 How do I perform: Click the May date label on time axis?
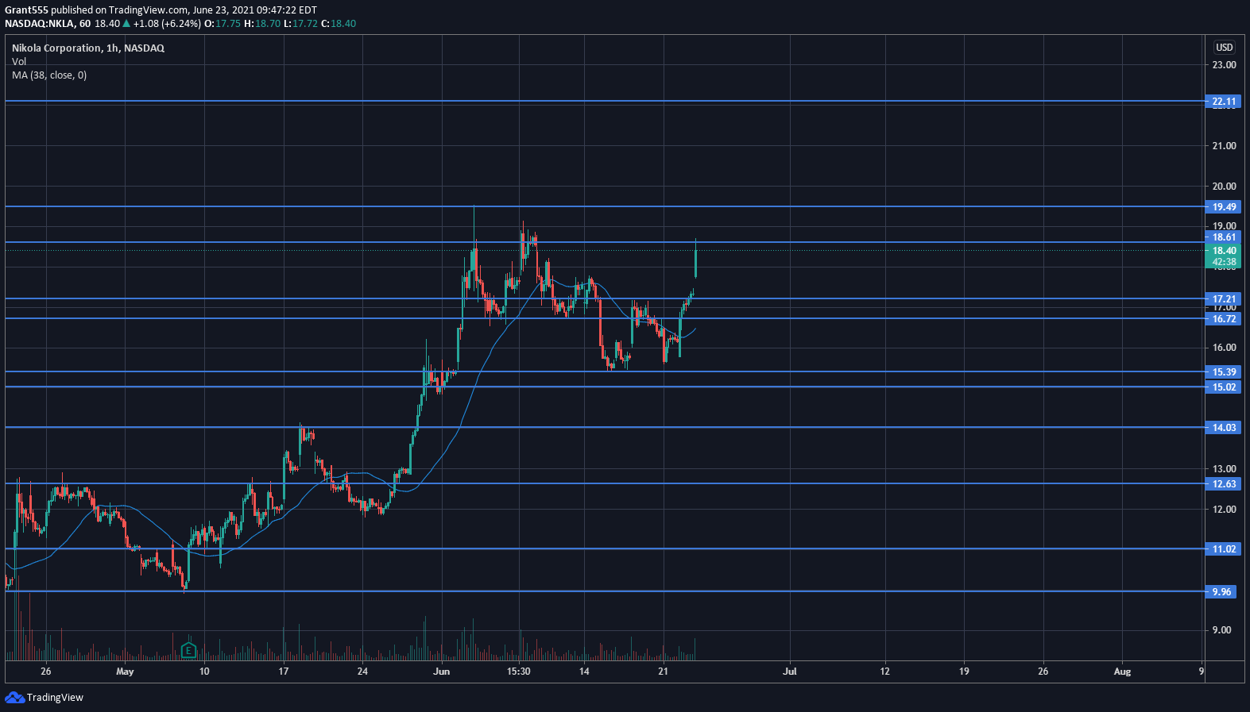pos(125,672)
